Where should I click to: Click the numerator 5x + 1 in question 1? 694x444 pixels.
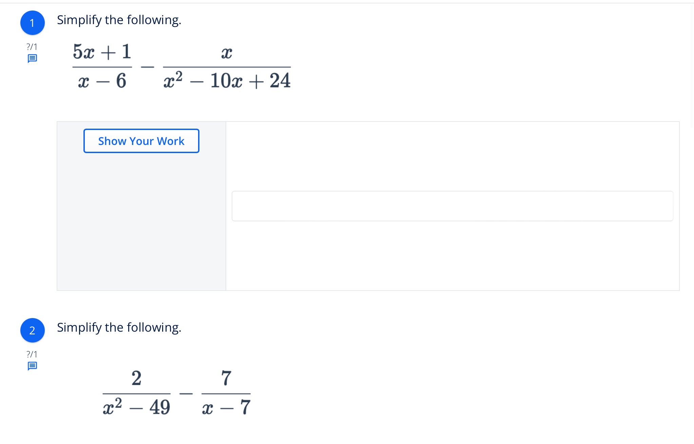click(x=102, y=52)
